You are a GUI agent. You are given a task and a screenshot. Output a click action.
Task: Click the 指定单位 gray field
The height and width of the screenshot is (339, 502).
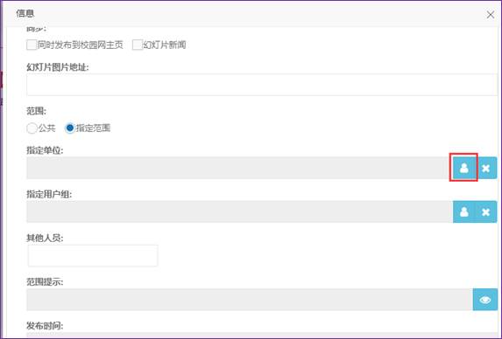[239, 168]
